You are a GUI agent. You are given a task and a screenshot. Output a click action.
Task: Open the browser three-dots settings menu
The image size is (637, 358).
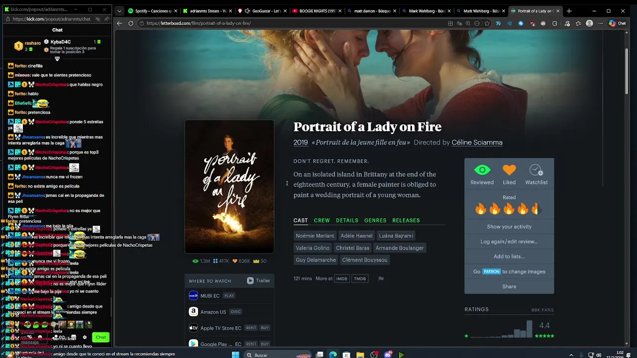pyautogui.click(x=601, y=23)
